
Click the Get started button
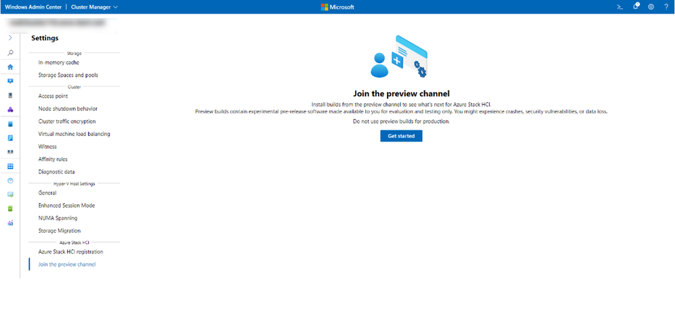click(x=401, y=136)
